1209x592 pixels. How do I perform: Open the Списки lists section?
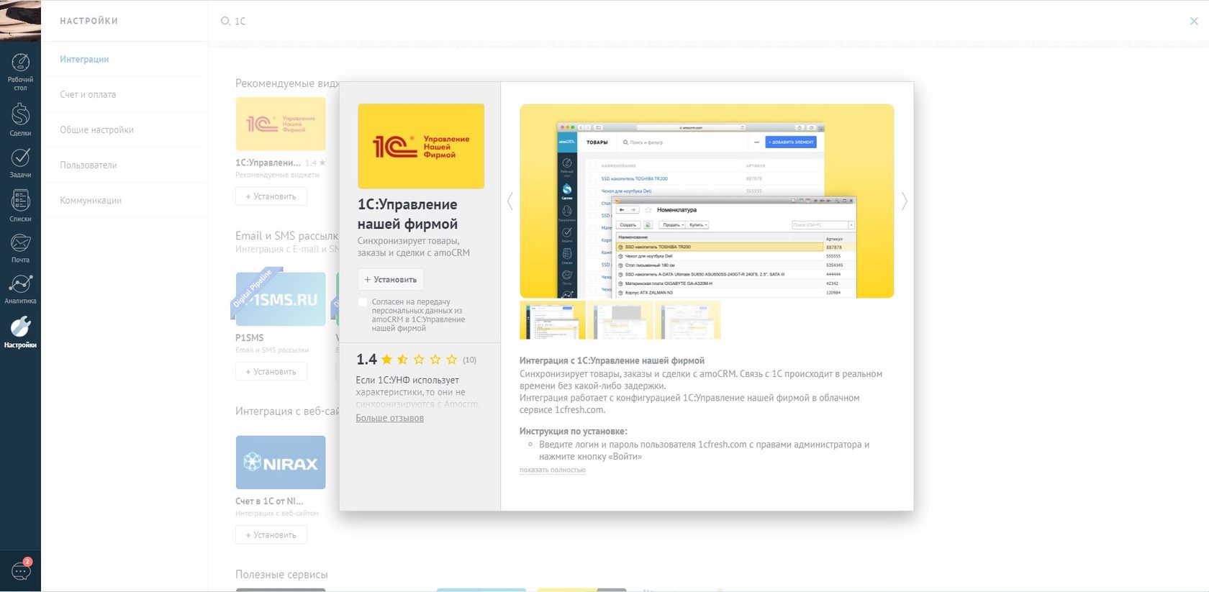click(x=20, y=206)
